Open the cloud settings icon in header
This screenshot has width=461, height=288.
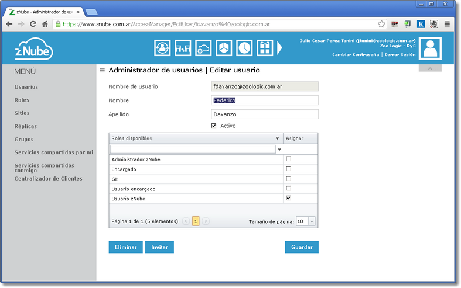point(203,48)
